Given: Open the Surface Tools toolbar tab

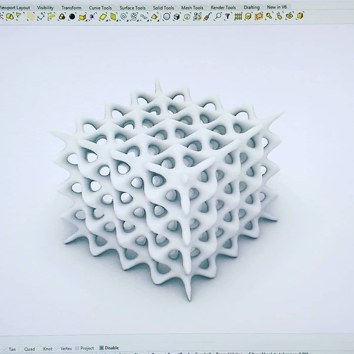Looking at the screenshot, I should 132,8.
